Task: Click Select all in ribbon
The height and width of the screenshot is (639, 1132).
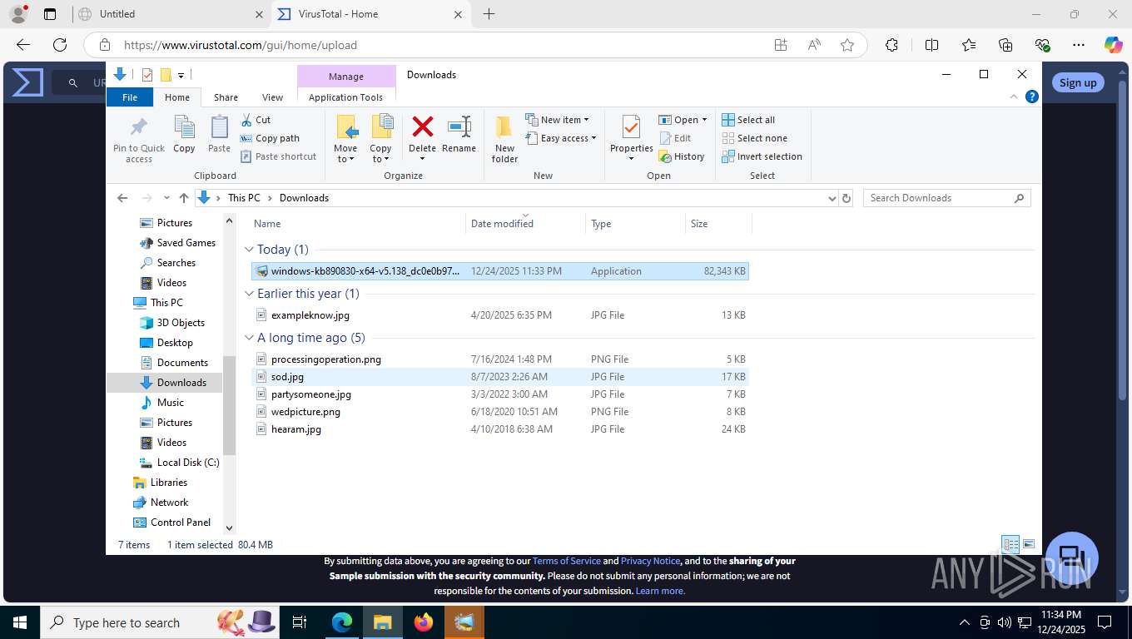Action: tap(748, 120)
